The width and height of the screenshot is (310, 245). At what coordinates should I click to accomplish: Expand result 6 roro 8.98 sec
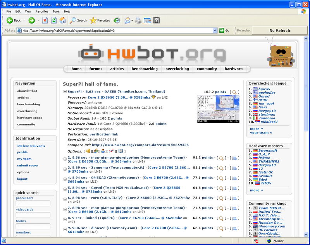65,199
